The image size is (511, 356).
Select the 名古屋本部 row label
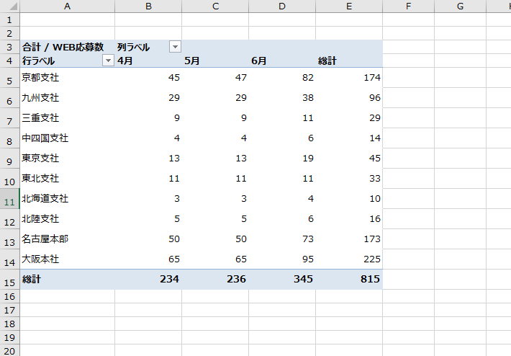68,239
